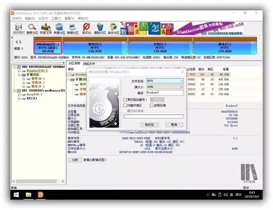The width and height of the screenshot is (273, 210).
Task: Collapse the RD1 TOSHIBA disk tree node
Action: coord(15,90)
